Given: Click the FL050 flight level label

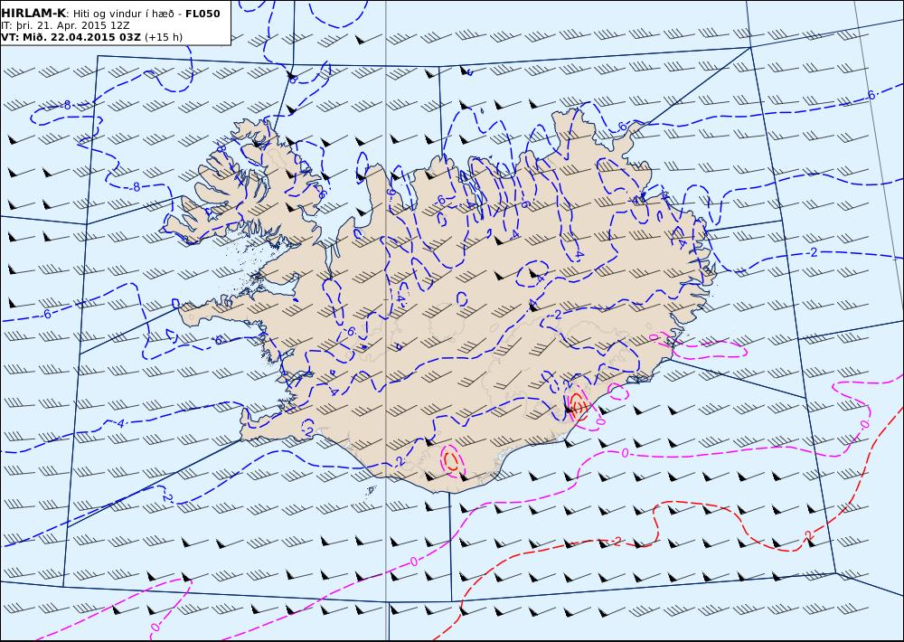Looking at the screenshot, I should [x=202, y=14].
